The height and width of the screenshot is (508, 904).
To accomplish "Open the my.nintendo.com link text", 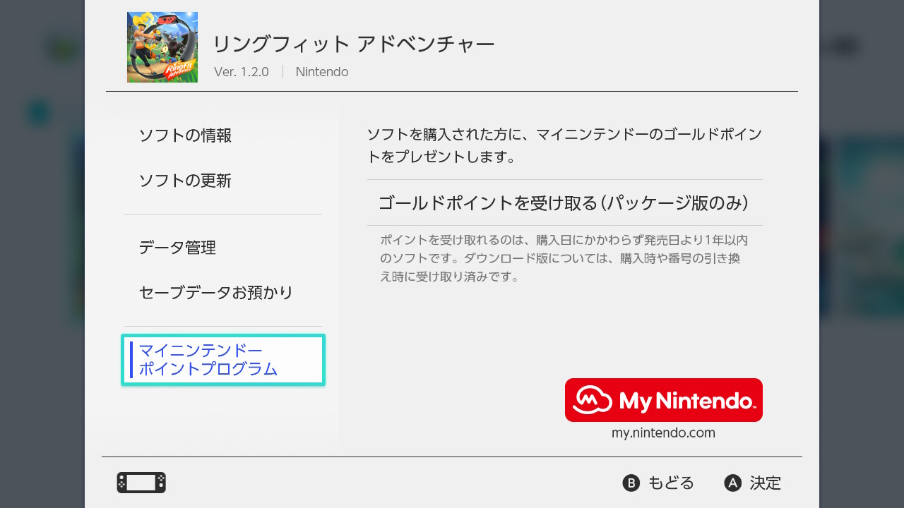I will click(663, 433).
